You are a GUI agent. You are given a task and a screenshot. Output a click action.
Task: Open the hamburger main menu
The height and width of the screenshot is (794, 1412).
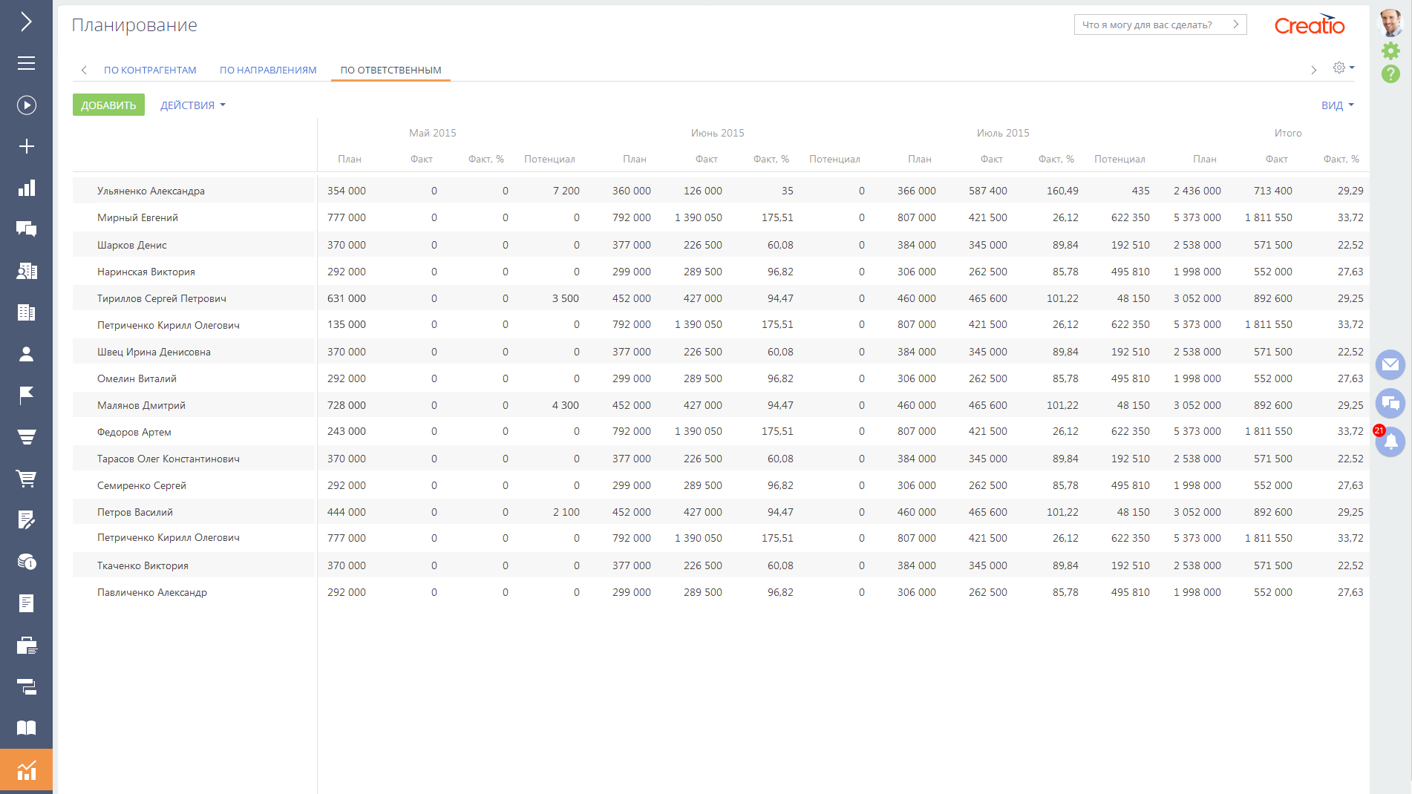(26, 63)
